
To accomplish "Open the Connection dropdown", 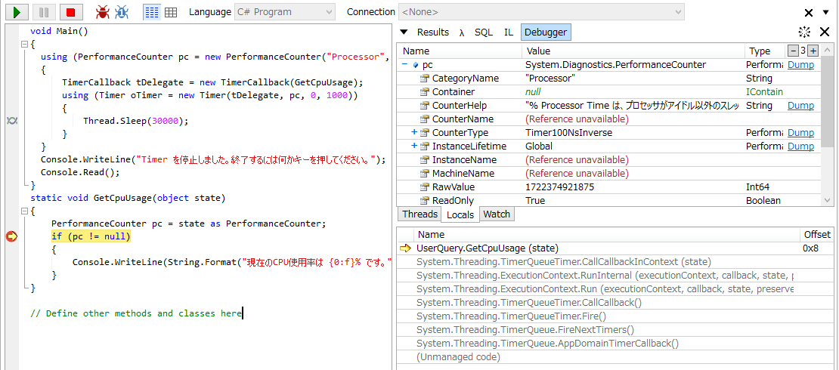I will click(541, 12).
